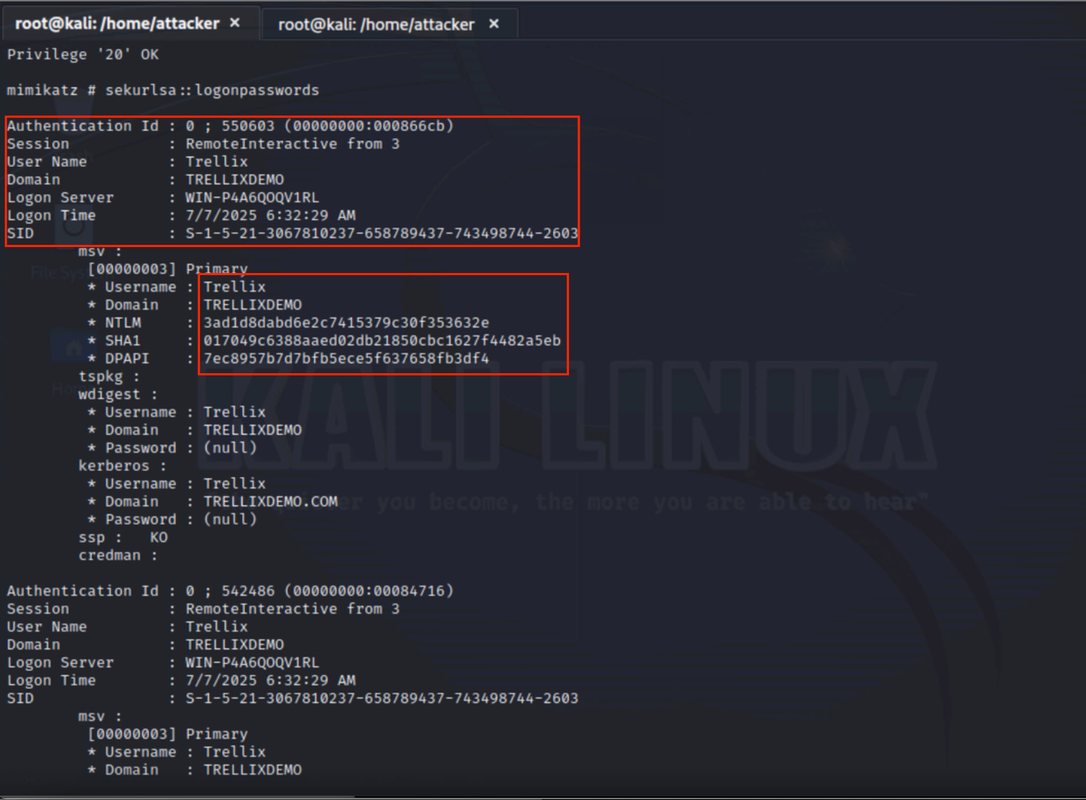The width and height of the screenshot is (1086, 800).
Task: Switch to the first root@kali terminal tab
Action: click(x=117, y=24)
